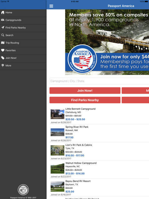Click the $17.50 discounted price

(69, 137)
